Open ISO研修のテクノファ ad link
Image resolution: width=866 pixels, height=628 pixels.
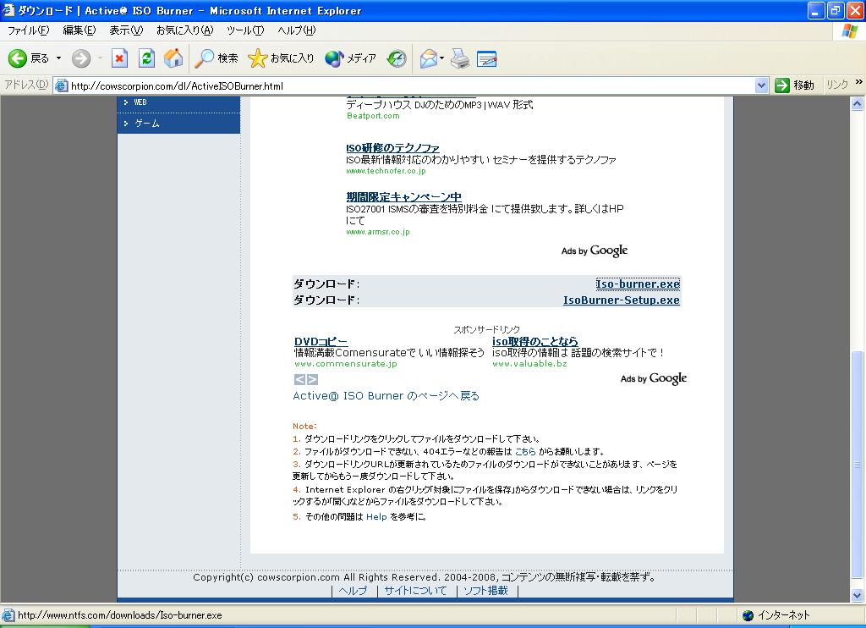tap(392, 147)
